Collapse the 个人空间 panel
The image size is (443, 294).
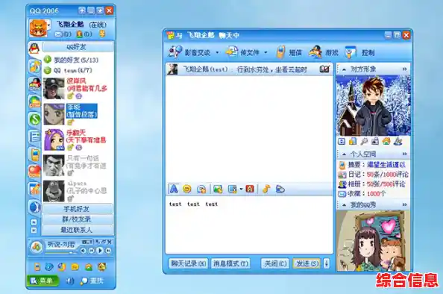tap(344, 154)
